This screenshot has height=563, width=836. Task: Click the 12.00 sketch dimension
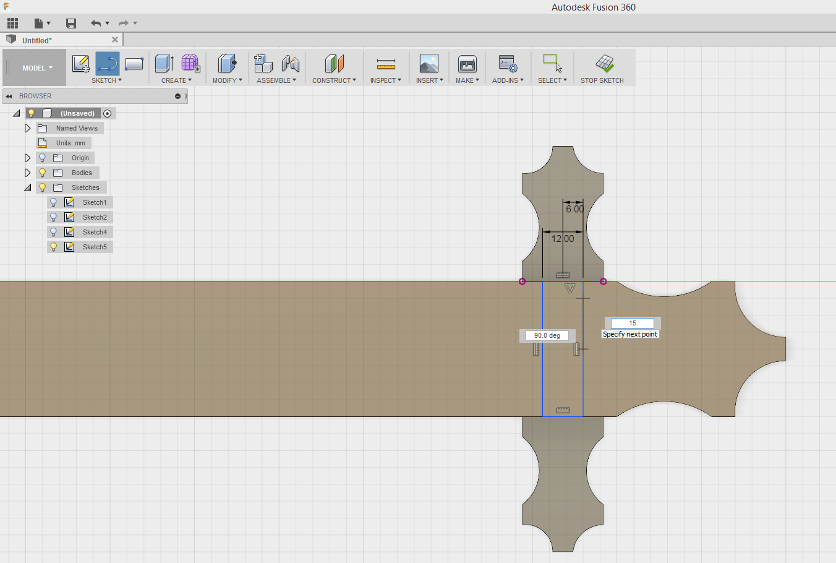(563, 238)
